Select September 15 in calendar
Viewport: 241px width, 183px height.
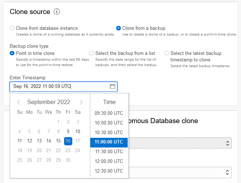(58, 141)
